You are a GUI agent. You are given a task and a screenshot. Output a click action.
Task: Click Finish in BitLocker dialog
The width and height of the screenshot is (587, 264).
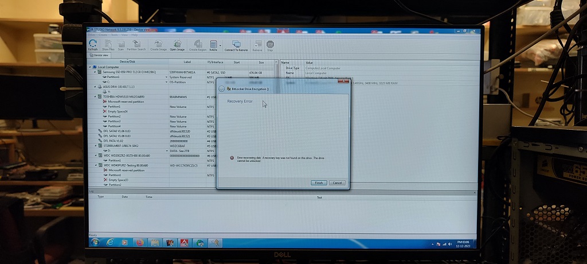coord(319,183)
